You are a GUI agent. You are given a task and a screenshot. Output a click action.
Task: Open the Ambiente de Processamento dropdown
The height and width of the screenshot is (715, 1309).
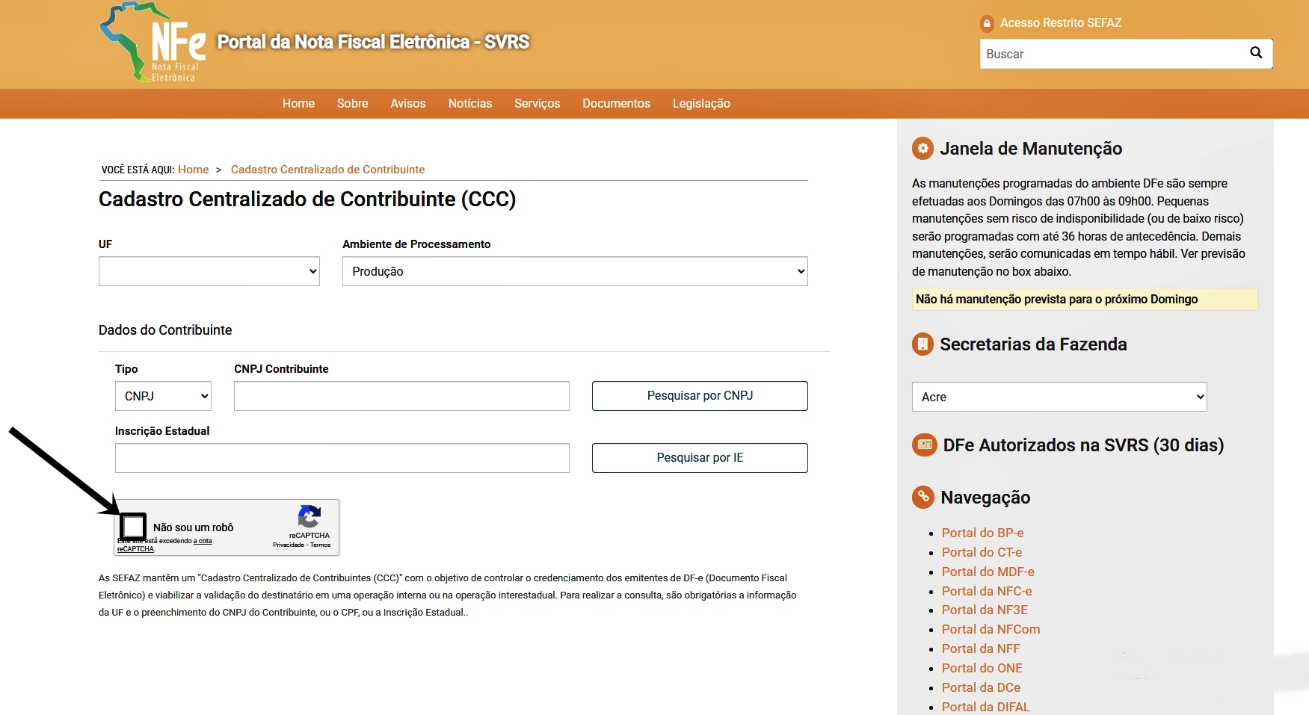(575, 271)
